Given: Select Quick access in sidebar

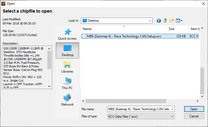Looking at the screenshot, I should 67,34.
